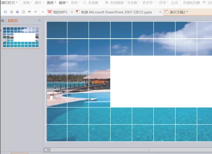Close the 我的WPS tab

(72, 12)
